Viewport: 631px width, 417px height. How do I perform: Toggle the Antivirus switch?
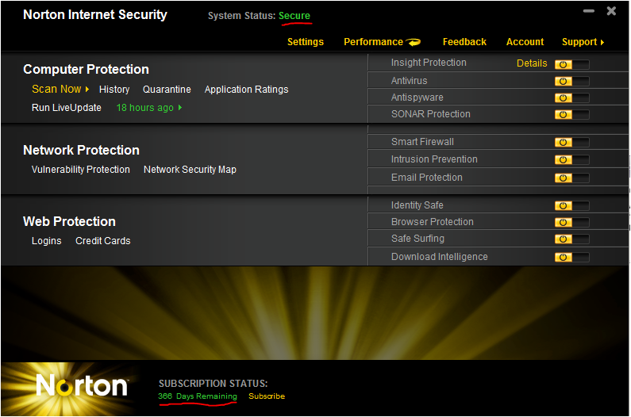point(571,81)
